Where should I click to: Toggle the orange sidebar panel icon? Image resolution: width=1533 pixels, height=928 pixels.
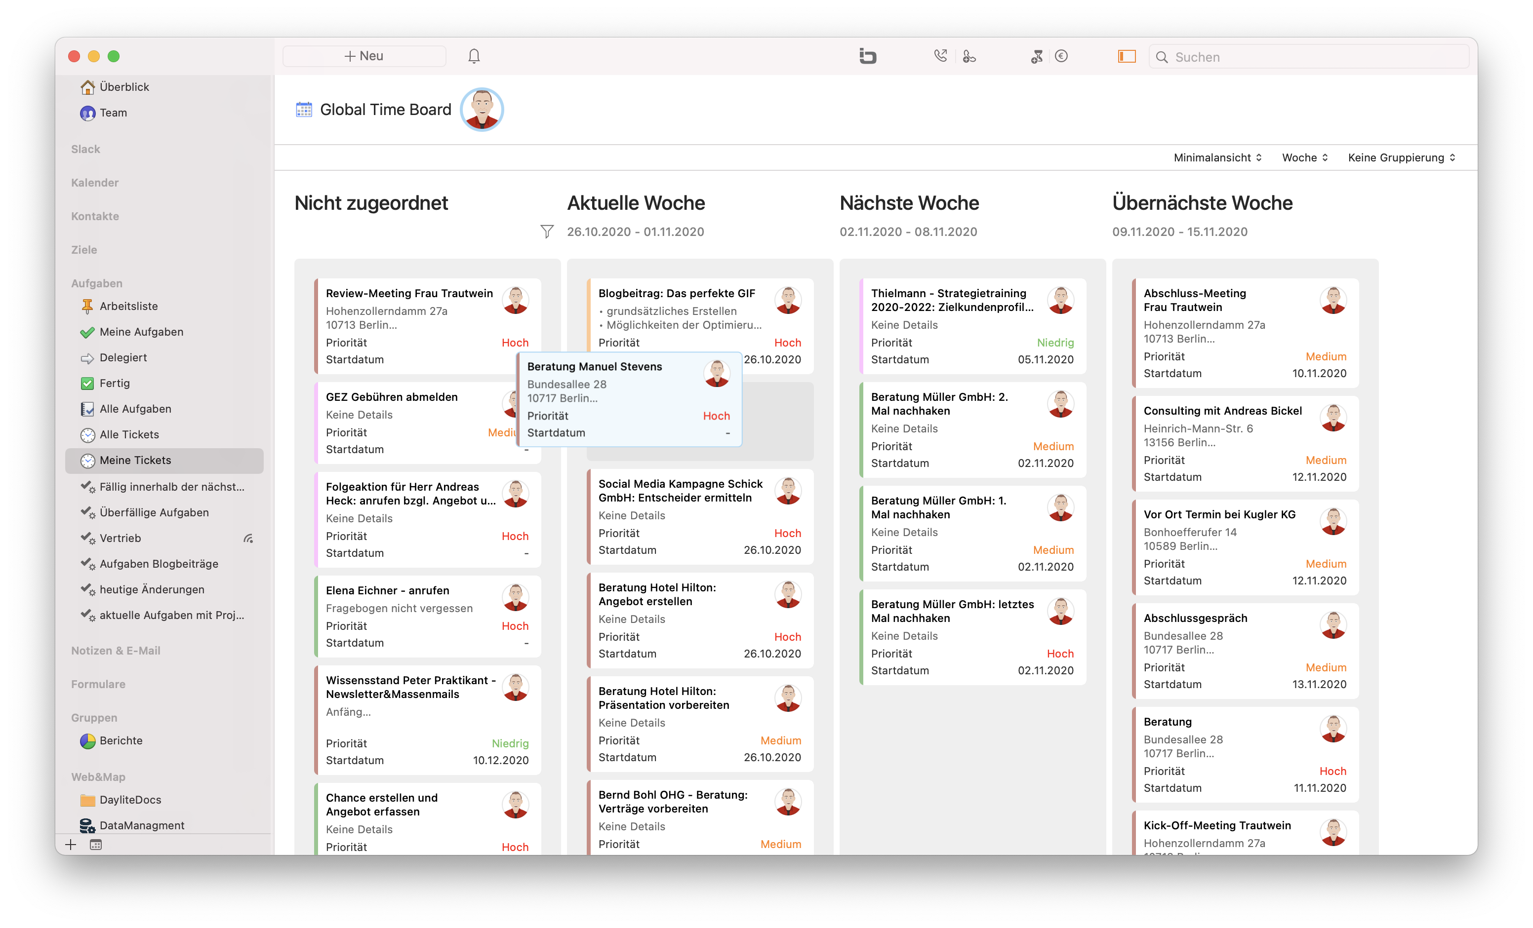coord(1127,56)
